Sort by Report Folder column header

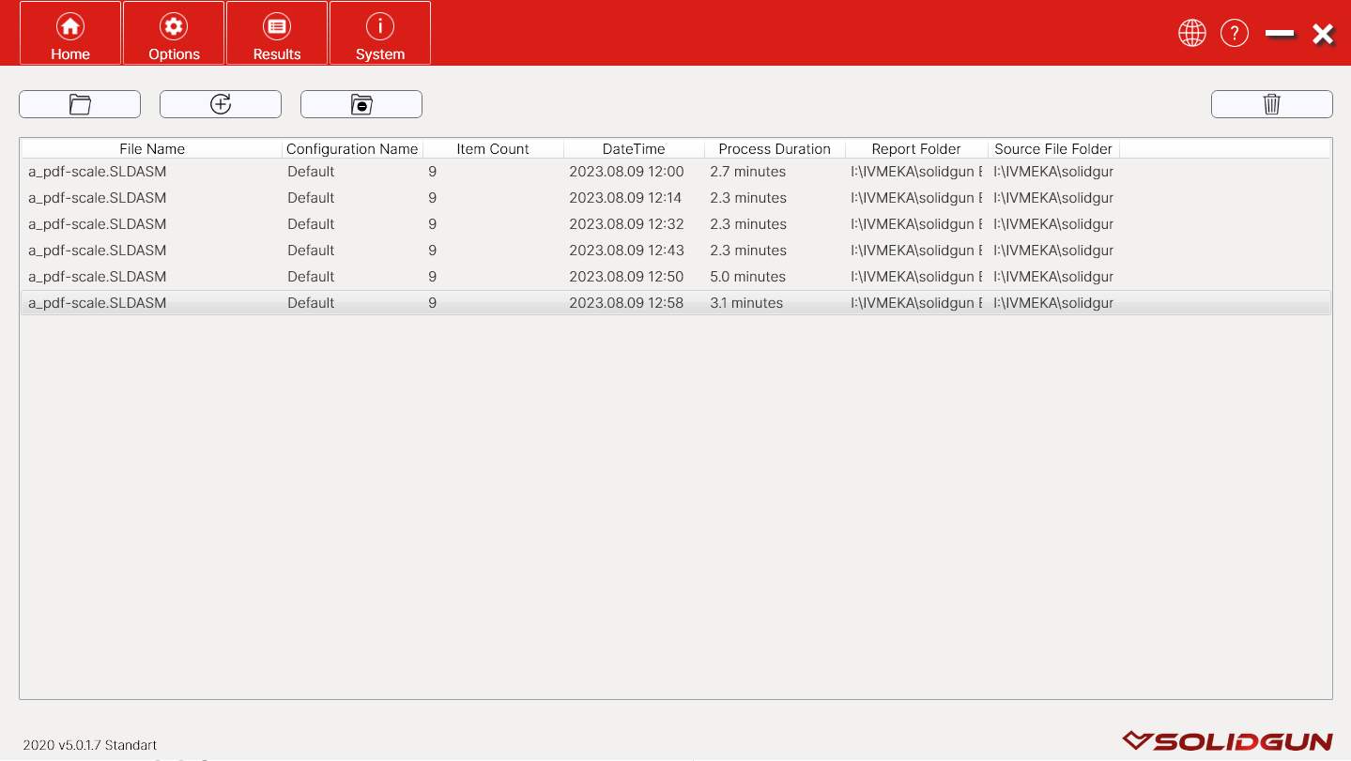click(916, 148)
